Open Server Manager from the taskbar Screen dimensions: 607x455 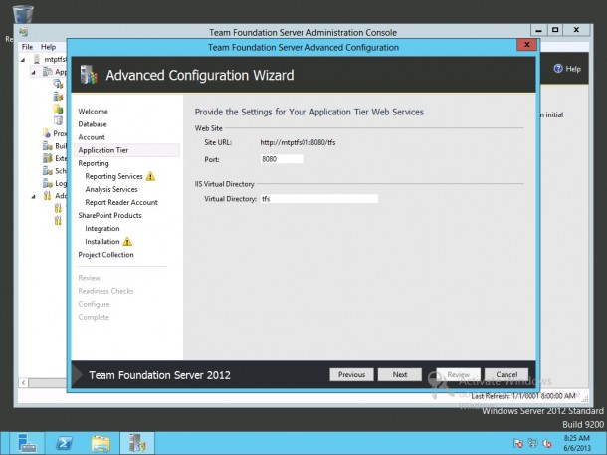point(26,443)
